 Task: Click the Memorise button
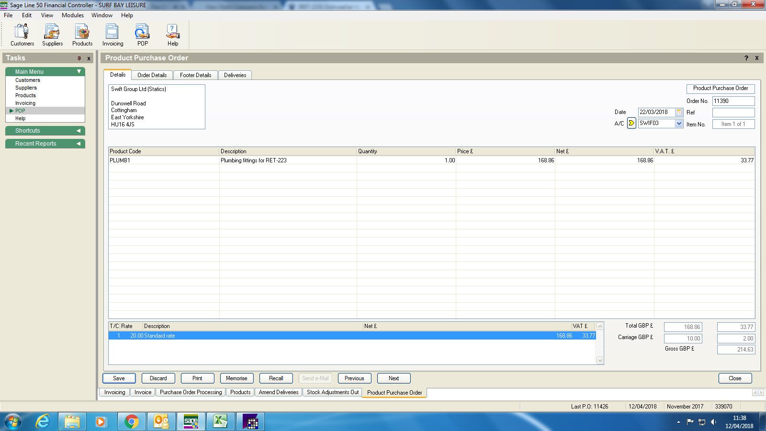click(237, 378)
